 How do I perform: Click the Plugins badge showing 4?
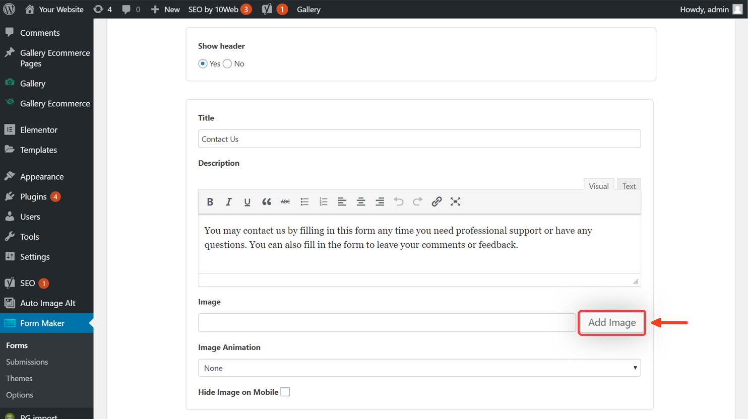tap(55, 196)
